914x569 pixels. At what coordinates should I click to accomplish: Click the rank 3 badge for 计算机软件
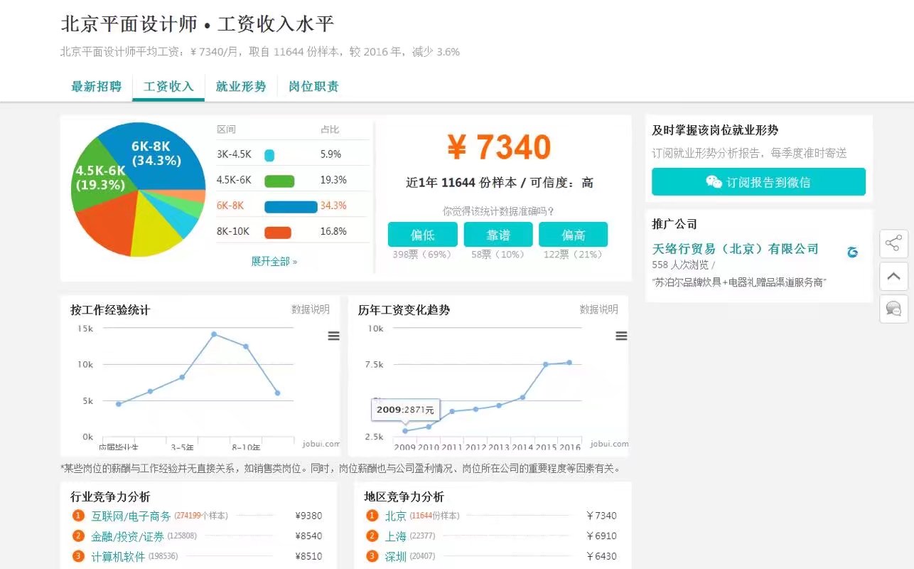(78, 556)
